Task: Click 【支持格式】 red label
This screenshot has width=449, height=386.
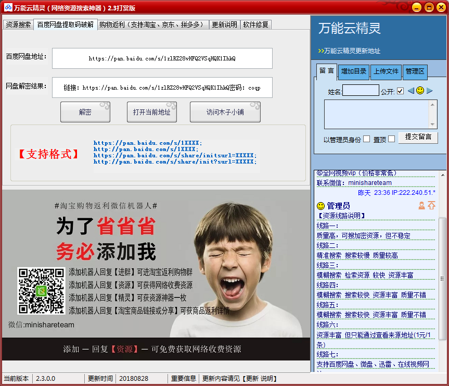Action: click(48, 154)
